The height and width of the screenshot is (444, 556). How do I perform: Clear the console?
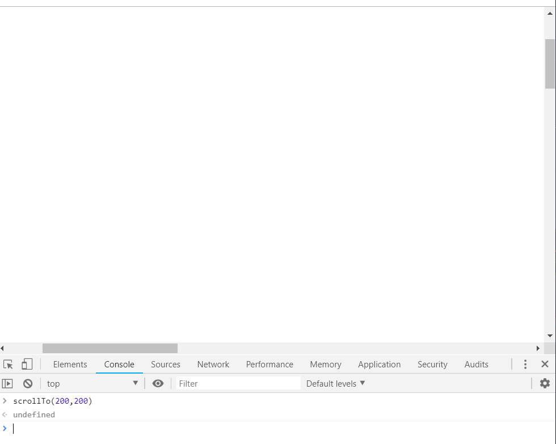pyautogui.click(x=27, y=383)
